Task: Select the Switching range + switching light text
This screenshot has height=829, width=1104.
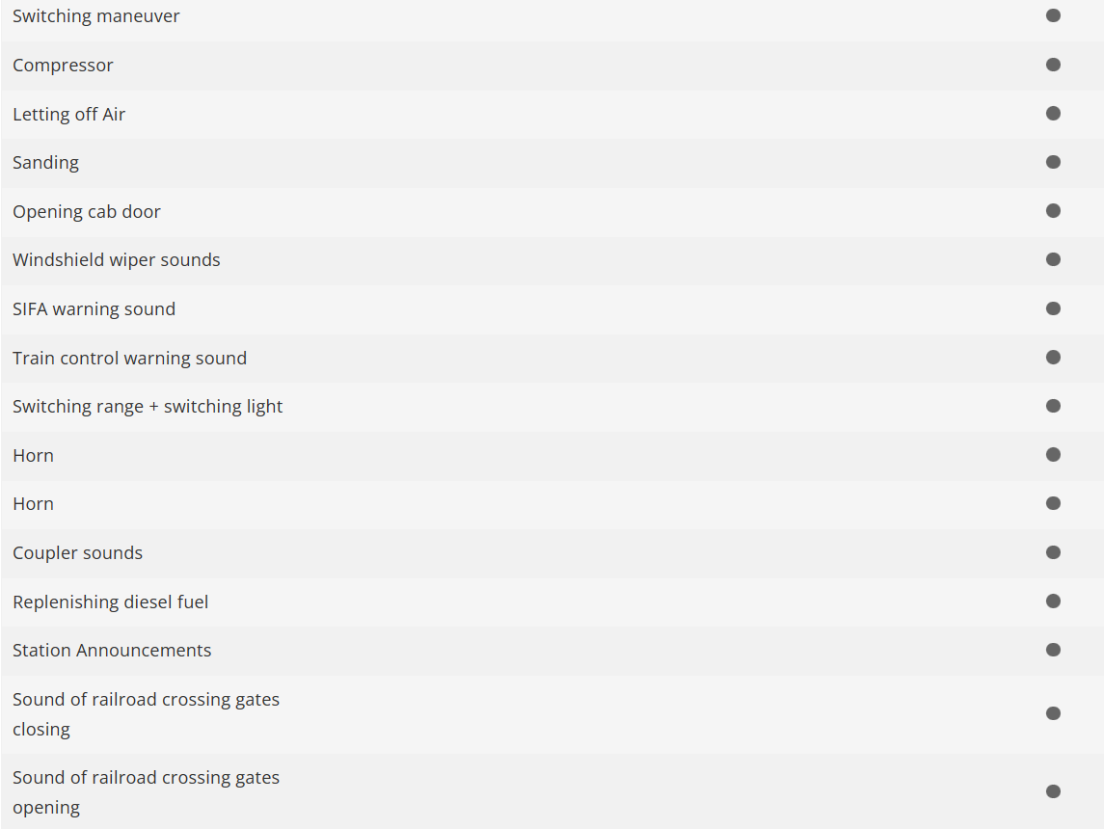Action: click(148, 407)
